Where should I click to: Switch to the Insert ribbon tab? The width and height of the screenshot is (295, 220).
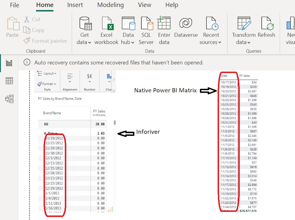click(x=75, y=5)
